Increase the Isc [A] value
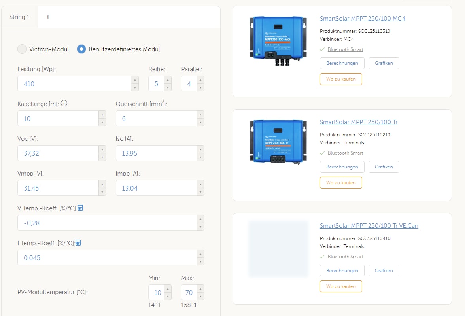 201,149
